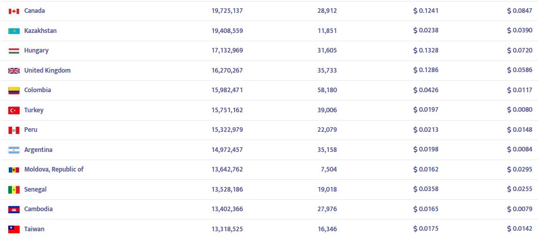Click the Colombia flag icon
Image resolution: width=538 pixels, height=239 pixels.
(x=14, y=90)
